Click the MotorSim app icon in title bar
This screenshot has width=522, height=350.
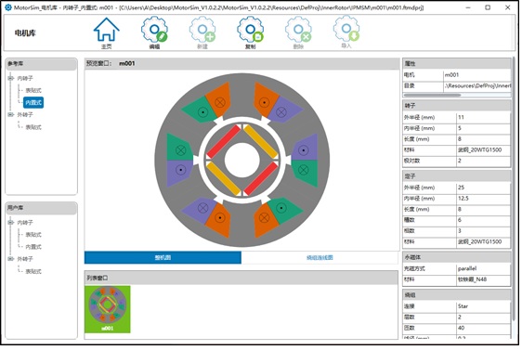[8, 7]
